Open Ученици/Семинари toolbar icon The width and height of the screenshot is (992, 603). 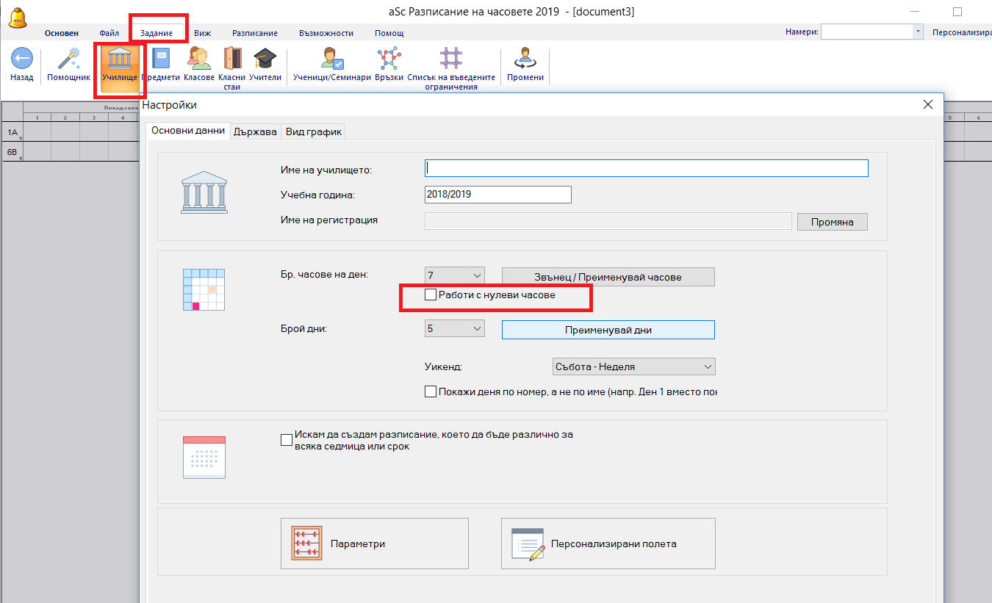[331, 59]
